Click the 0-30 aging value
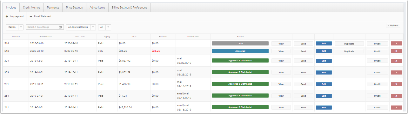The image size is (408, 114). point(101,51)
